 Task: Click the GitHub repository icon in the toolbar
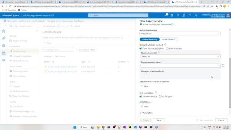coord(11,26)
